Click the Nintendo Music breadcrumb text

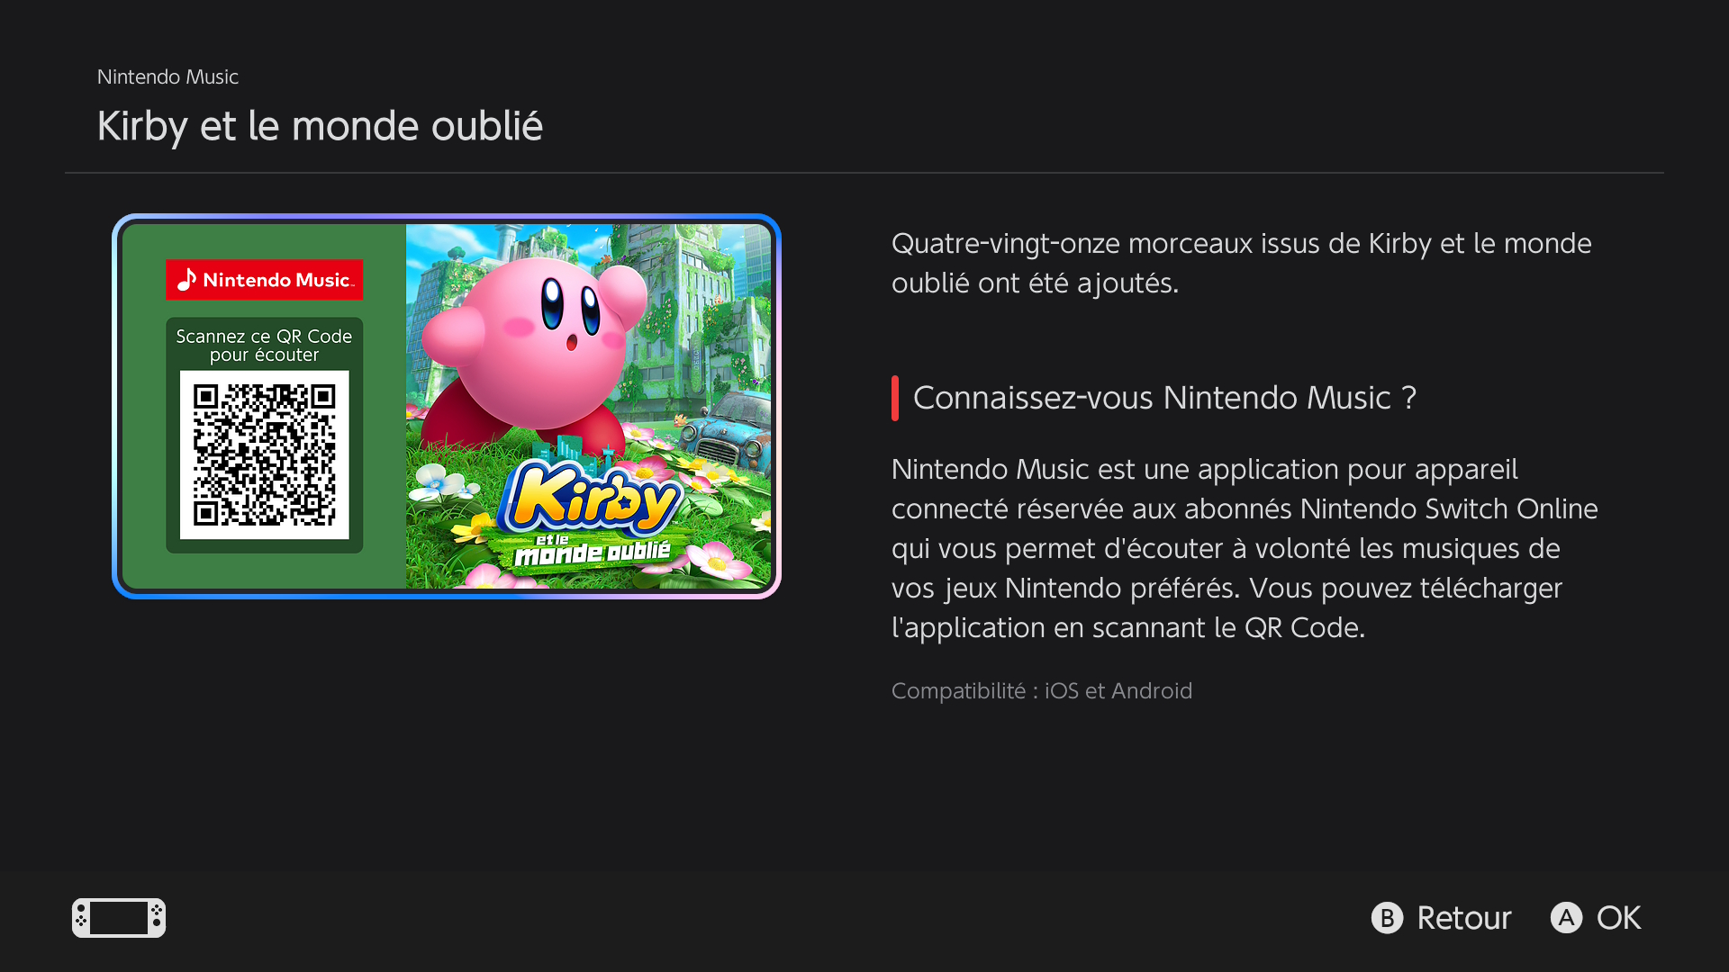167,76
